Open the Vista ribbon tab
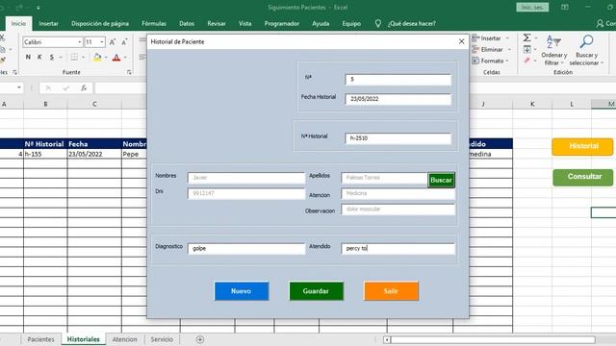This screenshot has width=616, height=346. (244, 23)
